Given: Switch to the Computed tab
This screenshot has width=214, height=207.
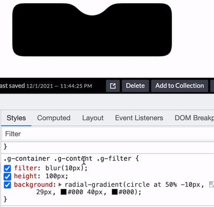Looking at the screenshot, I should click(53, 118).
